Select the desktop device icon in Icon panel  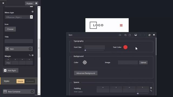136,35
